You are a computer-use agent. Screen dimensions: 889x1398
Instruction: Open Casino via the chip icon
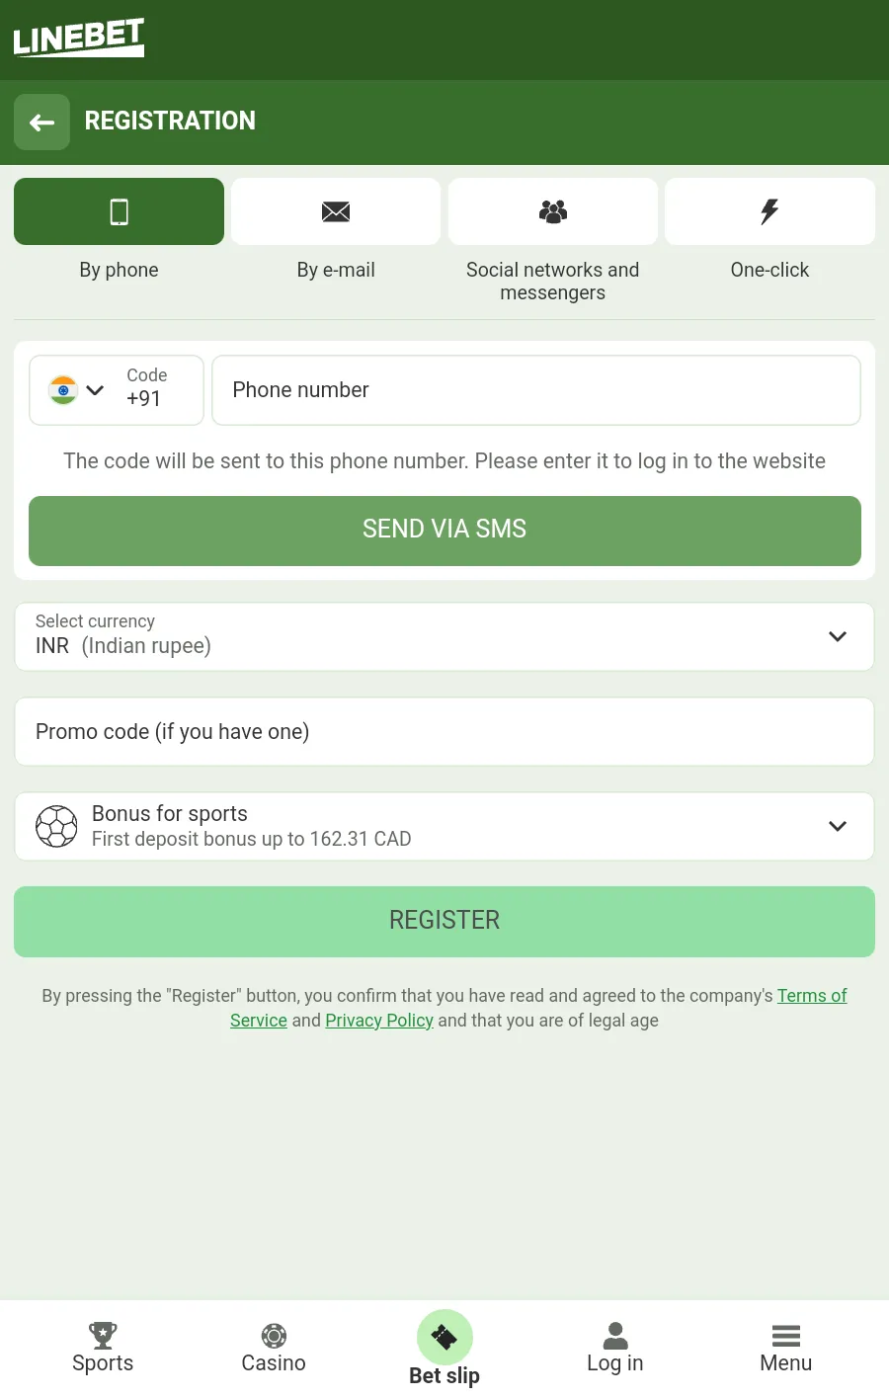(274, 1336)
